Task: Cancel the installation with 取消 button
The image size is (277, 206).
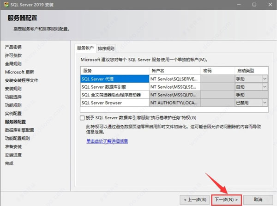Action: [258, 200]
